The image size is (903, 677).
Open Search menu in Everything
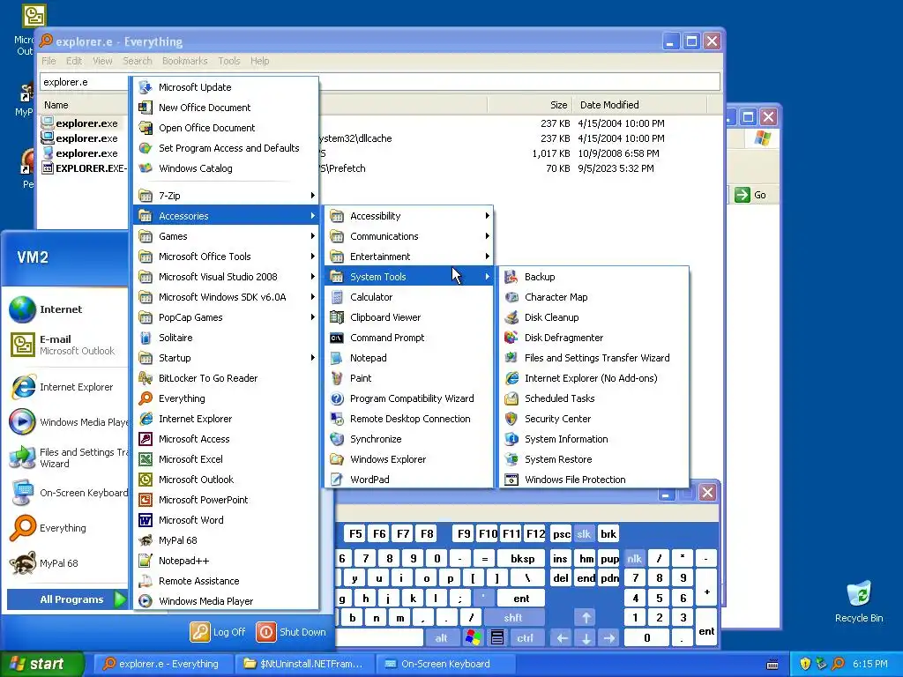pyautogui.click(x=137, y=61)
